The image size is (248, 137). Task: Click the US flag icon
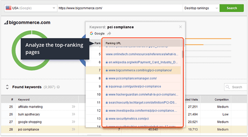coord(8,8)
